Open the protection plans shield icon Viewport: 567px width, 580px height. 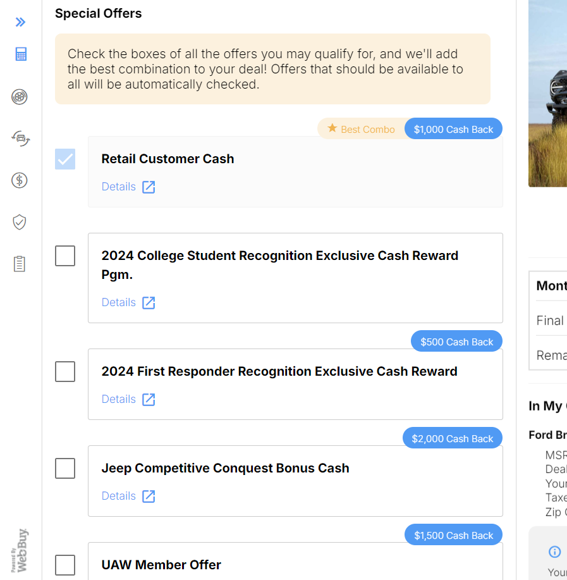(19, 222)
